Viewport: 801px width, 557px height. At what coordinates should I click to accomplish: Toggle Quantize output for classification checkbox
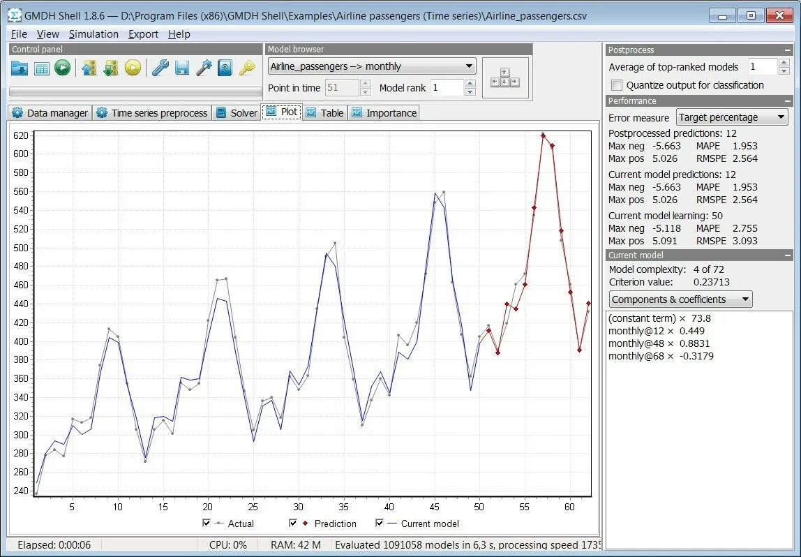coord(617,85)
